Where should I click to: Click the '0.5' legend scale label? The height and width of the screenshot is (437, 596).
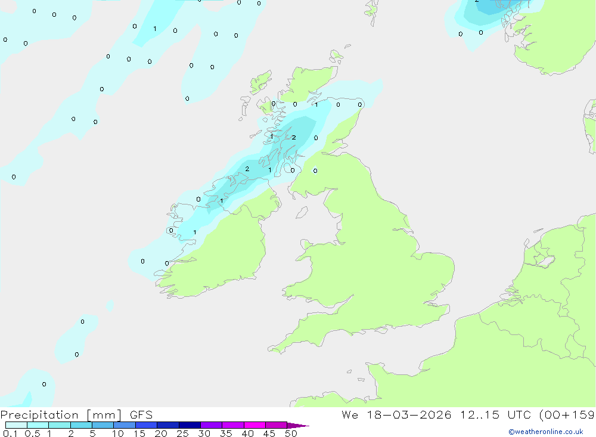point(32,433)
